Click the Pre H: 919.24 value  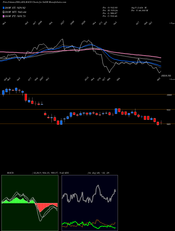110,10
